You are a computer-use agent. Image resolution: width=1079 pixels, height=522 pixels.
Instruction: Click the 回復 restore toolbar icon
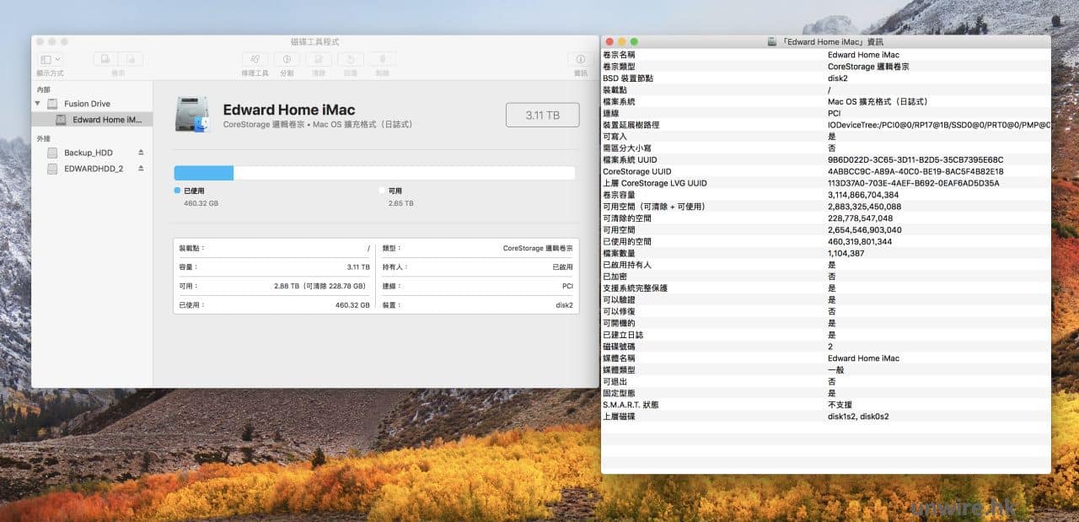351,60
